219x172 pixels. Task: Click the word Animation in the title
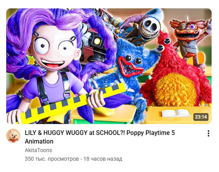39,142
